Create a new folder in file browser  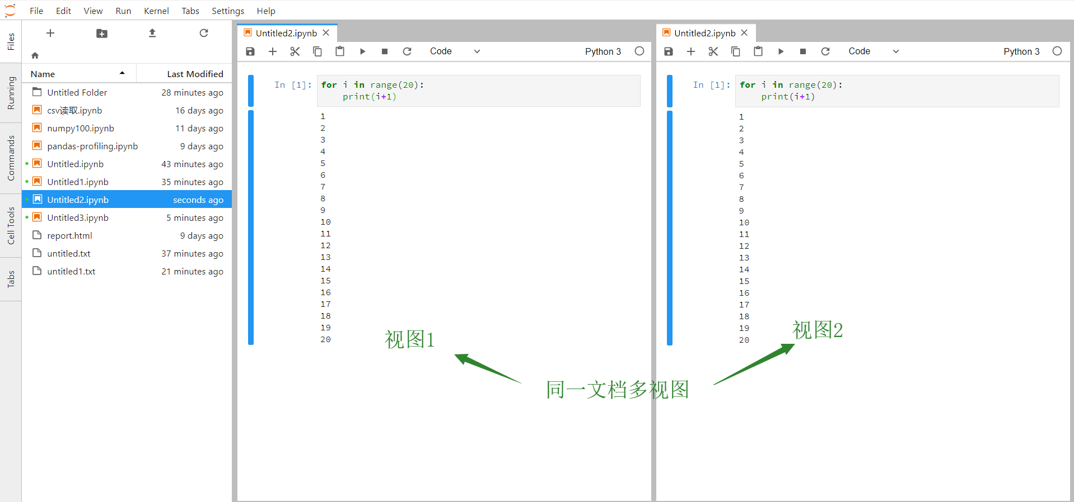[102, 34]
